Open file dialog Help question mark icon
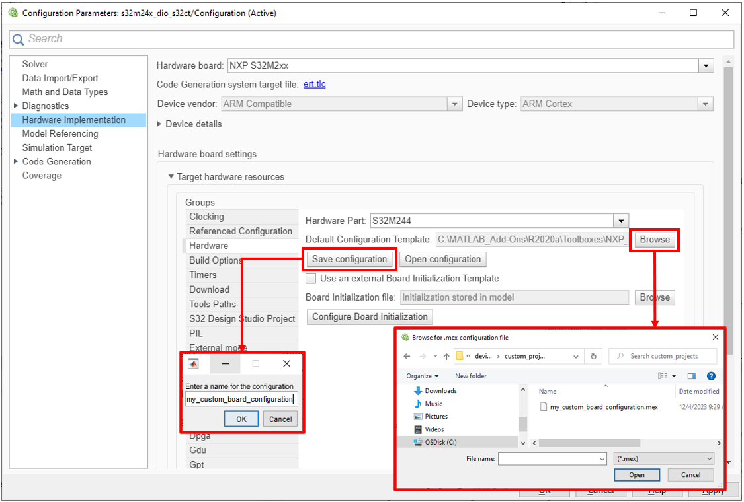 [x=711, y=376]
